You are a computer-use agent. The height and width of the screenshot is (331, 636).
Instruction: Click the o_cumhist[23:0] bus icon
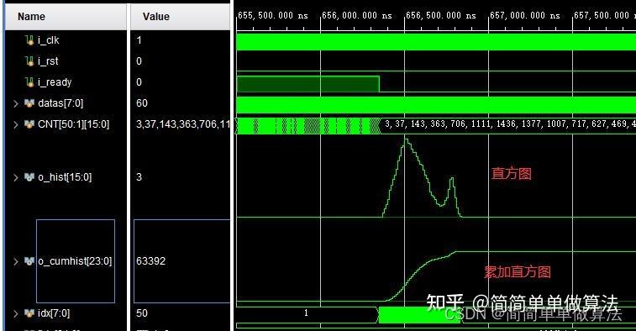tap(29, 260)
